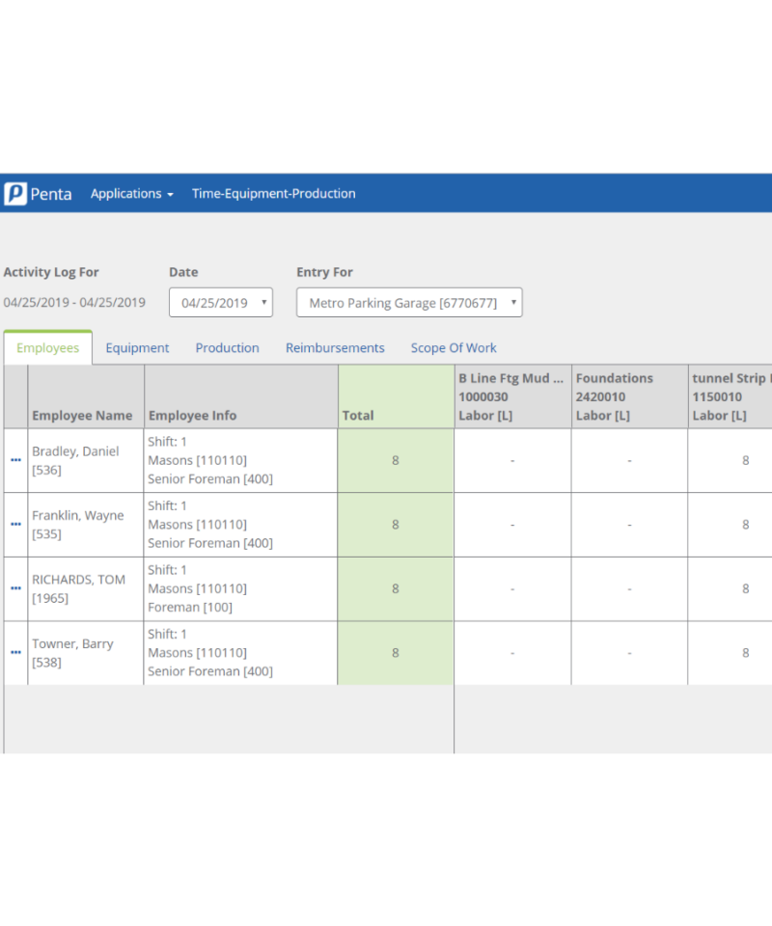Screen dimensions: 772x926
Task: Open the Applications dropdown menu
Action: click(131, 193)
